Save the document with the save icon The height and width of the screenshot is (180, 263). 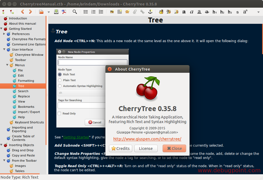(x=56, y=11)
